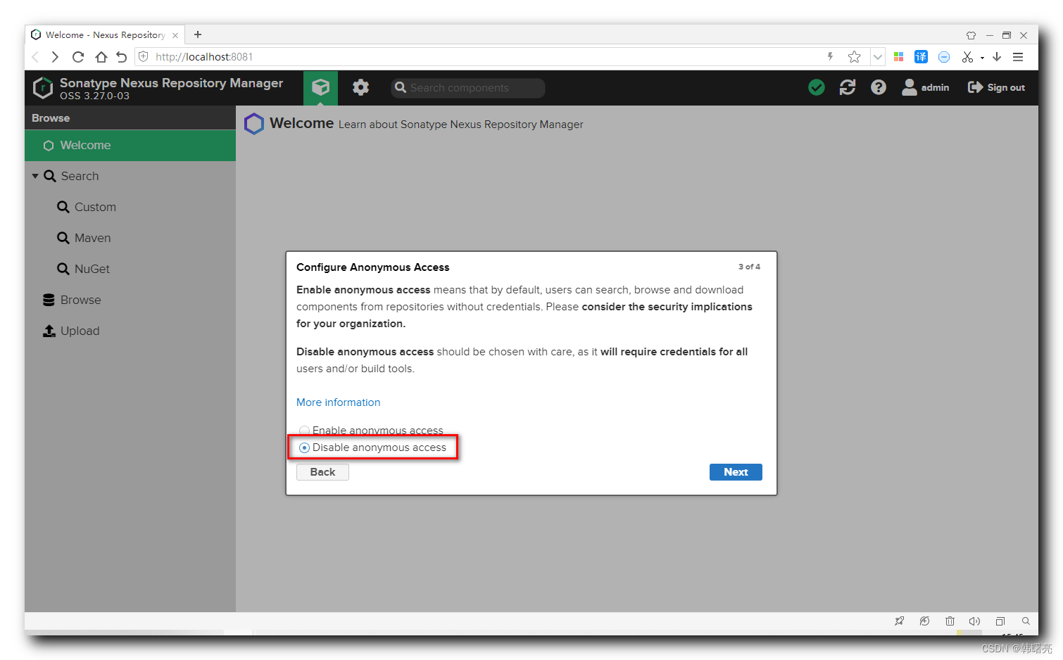
Task: Sign out of Nexus
Action: 996,87
